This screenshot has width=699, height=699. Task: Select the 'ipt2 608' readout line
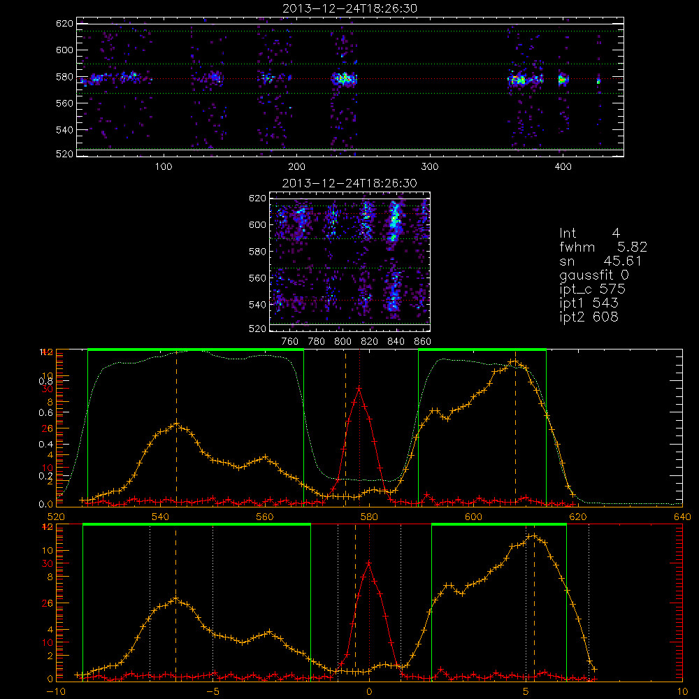point(589,317)
